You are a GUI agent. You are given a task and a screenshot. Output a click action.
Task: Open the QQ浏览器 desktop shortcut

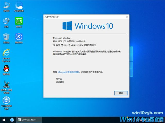pyautogui.click(x=19, y=6)
